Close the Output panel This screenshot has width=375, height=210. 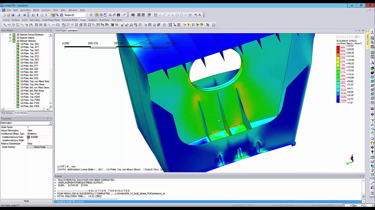click(363, 176)
